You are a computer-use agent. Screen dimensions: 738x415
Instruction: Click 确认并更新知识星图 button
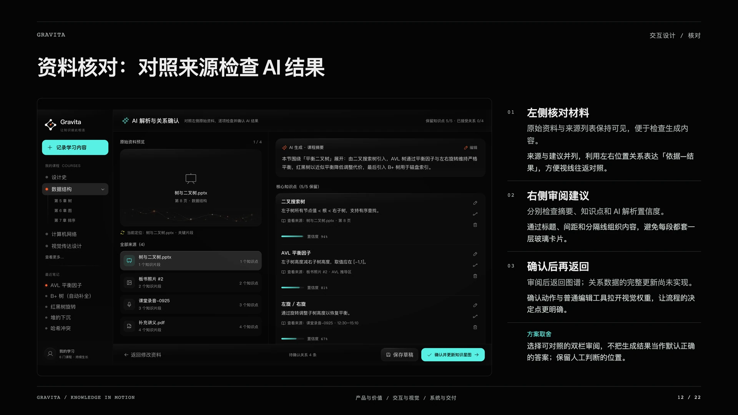click(x=453, y=355)
